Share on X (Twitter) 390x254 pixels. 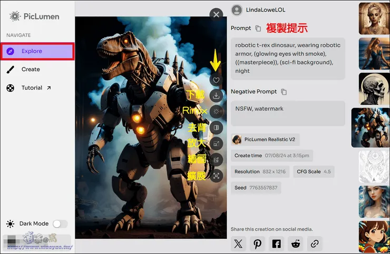tap(238, 244)
